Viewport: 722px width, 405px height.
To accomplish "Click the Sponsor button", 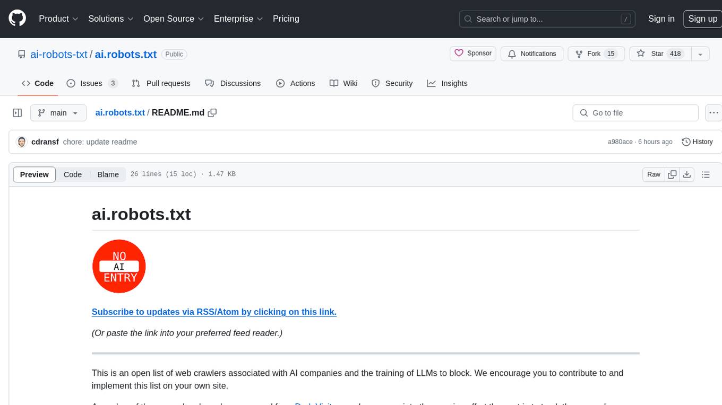I will pyautogui.click(x=474, y=54).
